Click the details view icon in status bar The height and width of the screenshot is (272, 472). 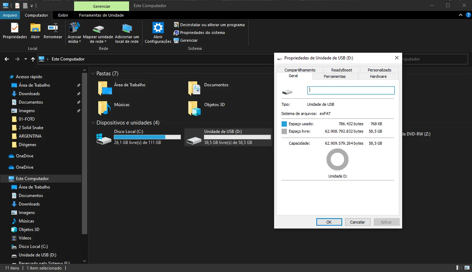click(x=459, y=268)
